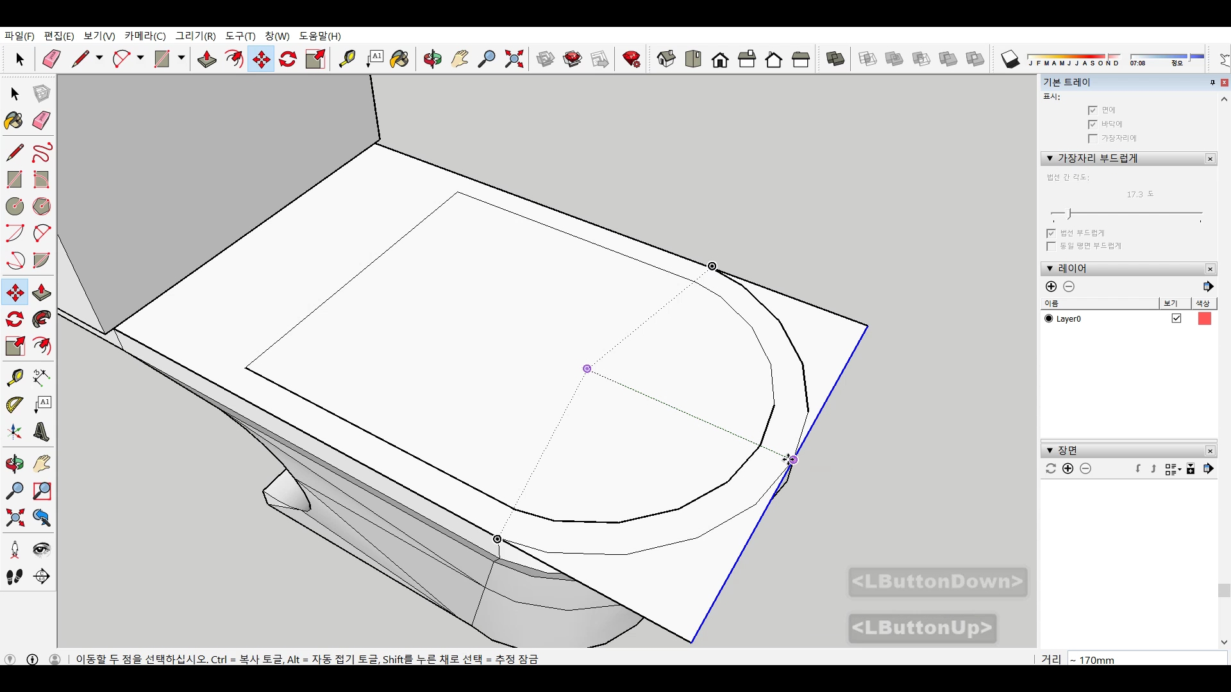
Task: Select the Eraser tool in top toolbar
Action: point(51,60)
